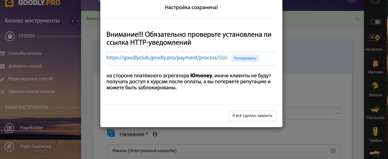Screen dimensions: 388x159
Task: Click the info icon next to Название
Action: [155, 134]
